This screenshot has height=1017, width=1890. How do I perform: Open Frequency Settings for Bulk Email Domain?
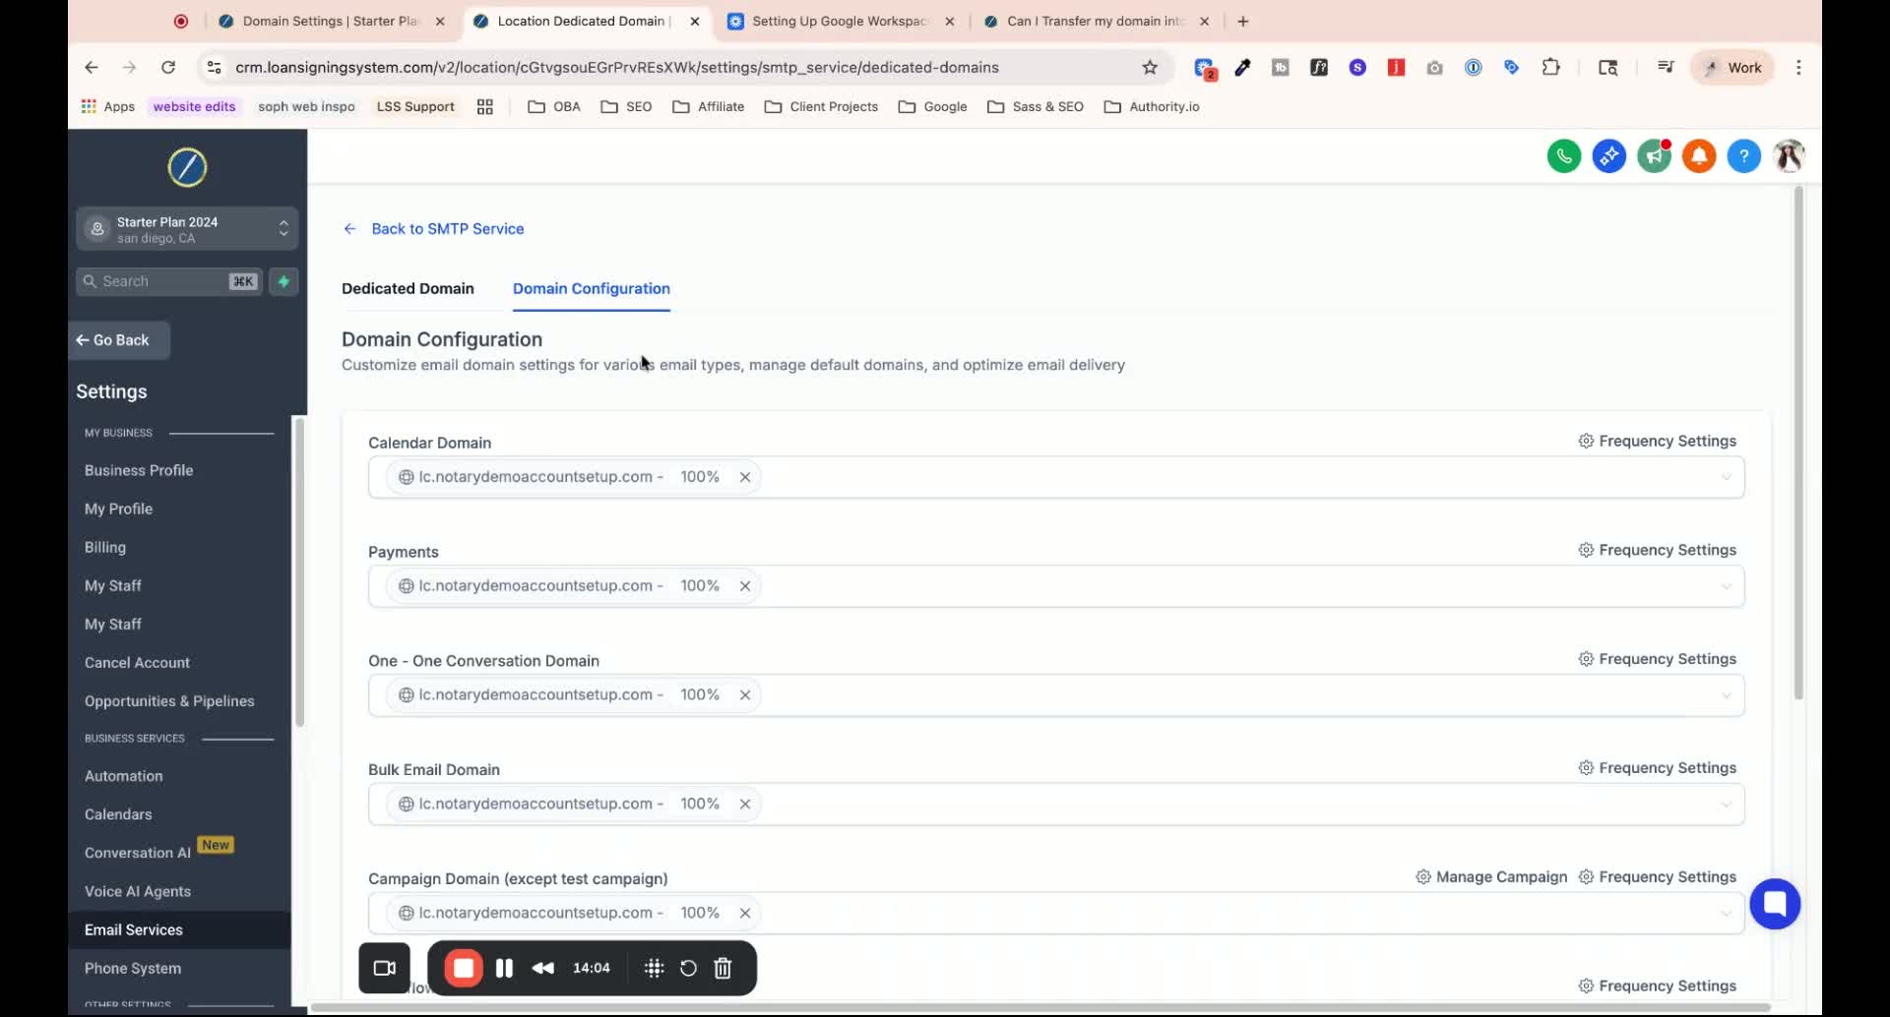point(1657,768)
